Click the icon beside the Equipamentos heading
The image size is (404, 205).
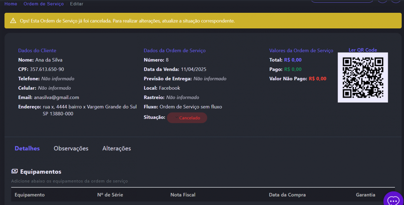(14, 172)
